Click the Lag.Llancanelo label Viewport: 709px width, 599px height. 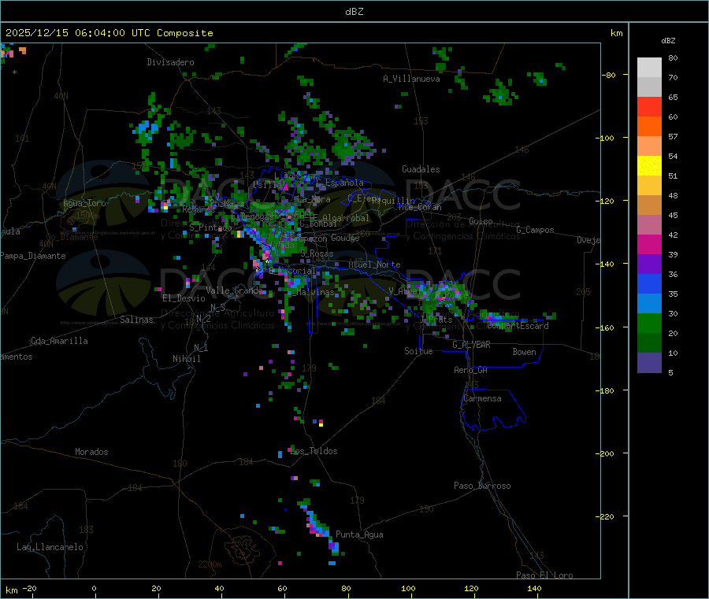(50, 547)
